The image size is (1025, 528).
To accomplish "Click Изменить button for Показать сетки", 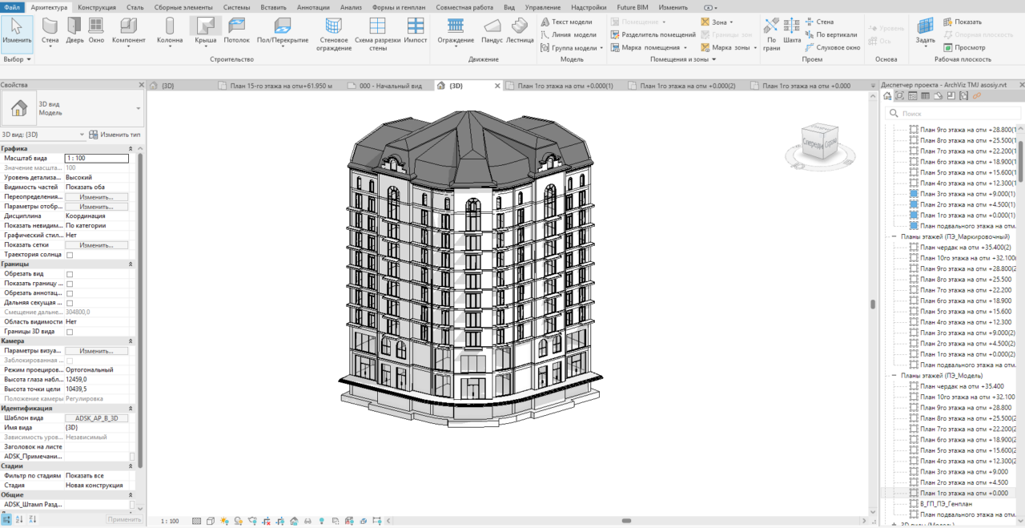I will (96, 245).
